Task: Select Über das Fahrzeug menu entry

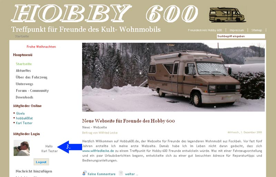Action: [31, 77]
